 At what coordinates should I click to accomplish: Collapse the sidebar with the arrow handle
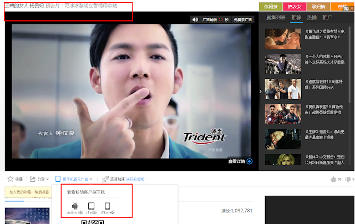(260, 91)
